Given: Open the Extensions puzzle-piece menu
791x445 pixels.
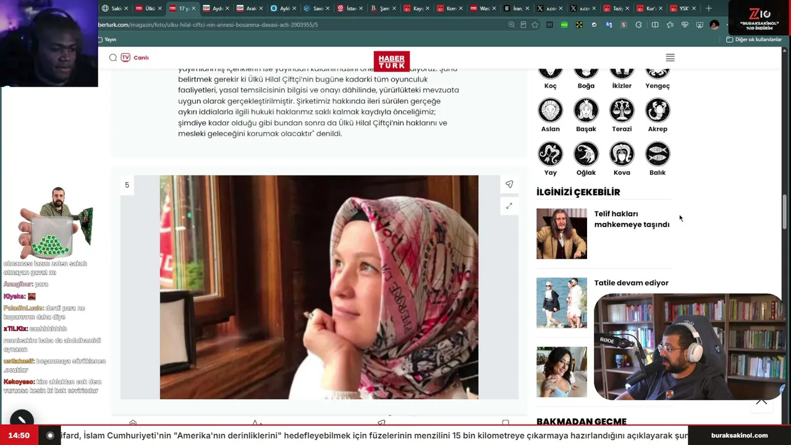Looking at the screenshot, I should [x=638, y=25].
